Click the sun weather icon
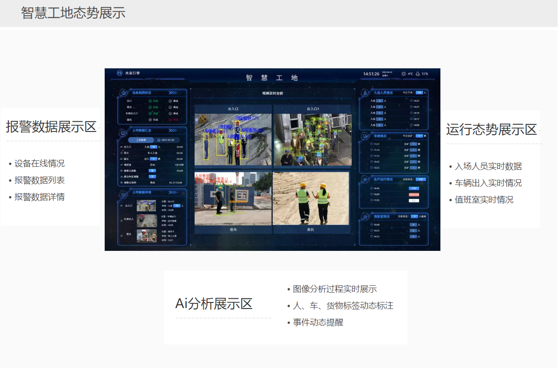 [404, 74]
